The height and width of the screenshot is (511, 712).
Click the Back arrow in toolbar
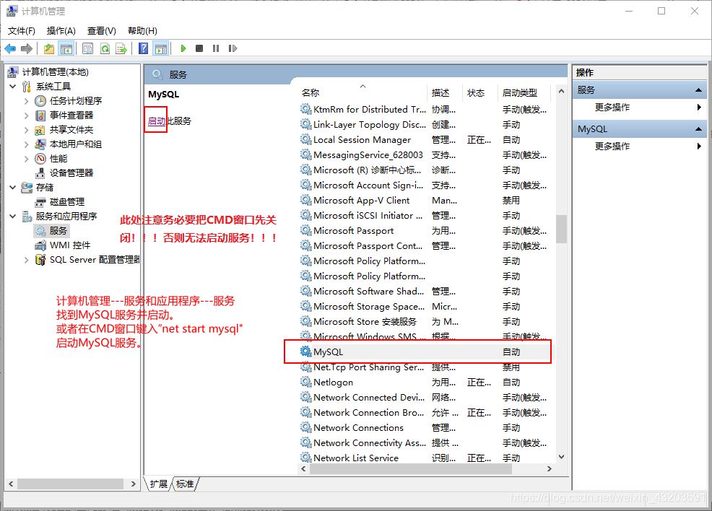click(x=10, y=48)
